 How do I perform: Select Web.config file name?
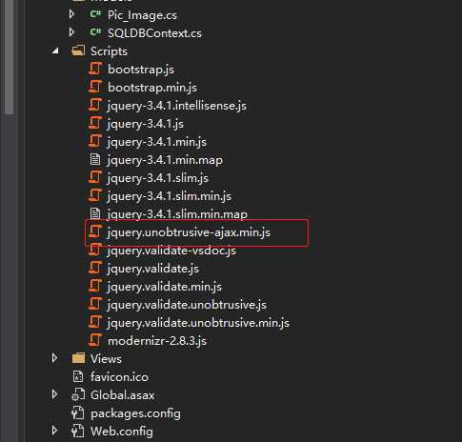tap(122, 432)
